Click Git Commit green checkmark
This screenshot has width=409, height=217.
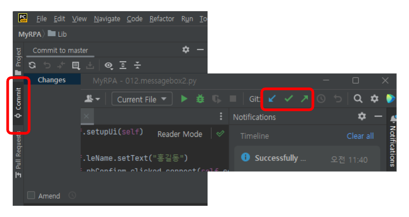coord(288,99)
